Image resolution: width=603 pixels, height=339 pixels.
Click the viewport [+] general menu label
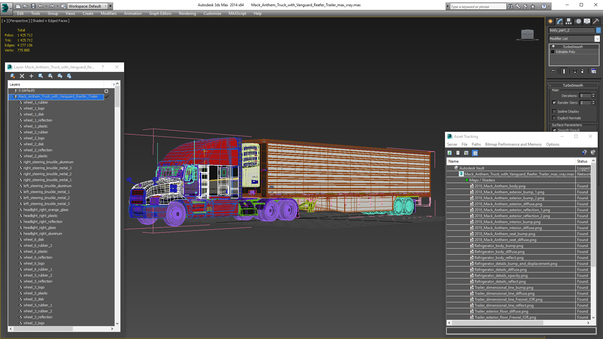[x=5, y=21]
